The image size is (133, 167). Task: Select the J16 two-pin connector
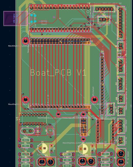121,99
